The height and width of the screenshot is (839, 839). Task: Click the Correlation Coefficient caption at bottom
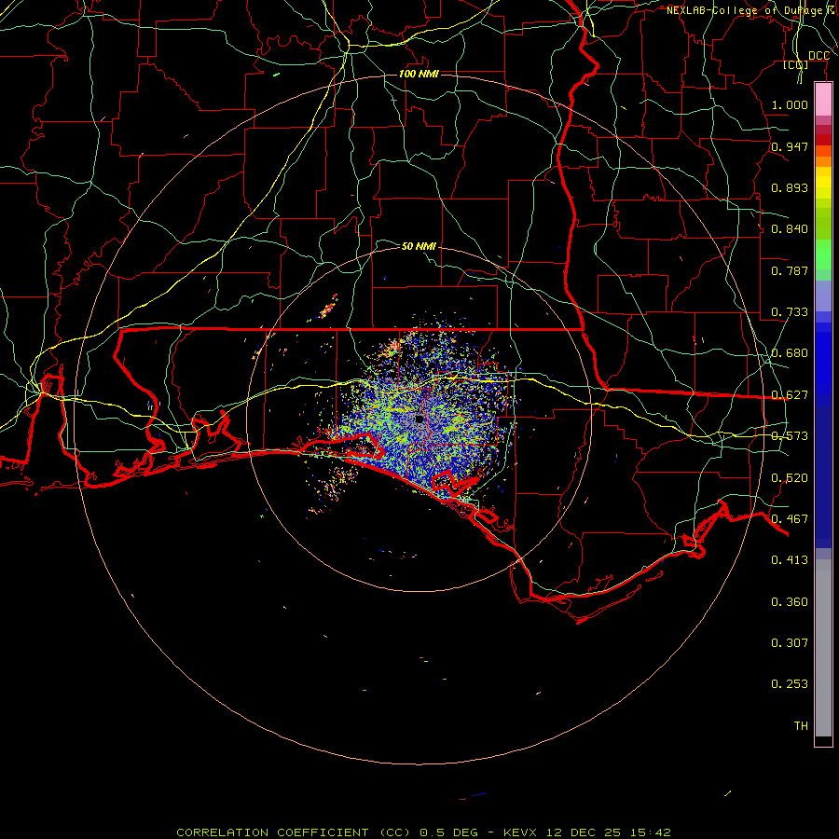[x=423, y=832]
